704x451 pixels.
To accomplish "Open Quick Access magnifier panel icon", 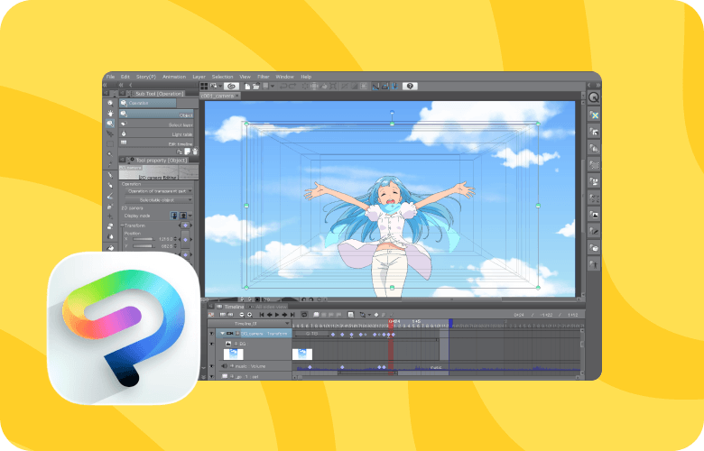I will click(x=594, y=97).
